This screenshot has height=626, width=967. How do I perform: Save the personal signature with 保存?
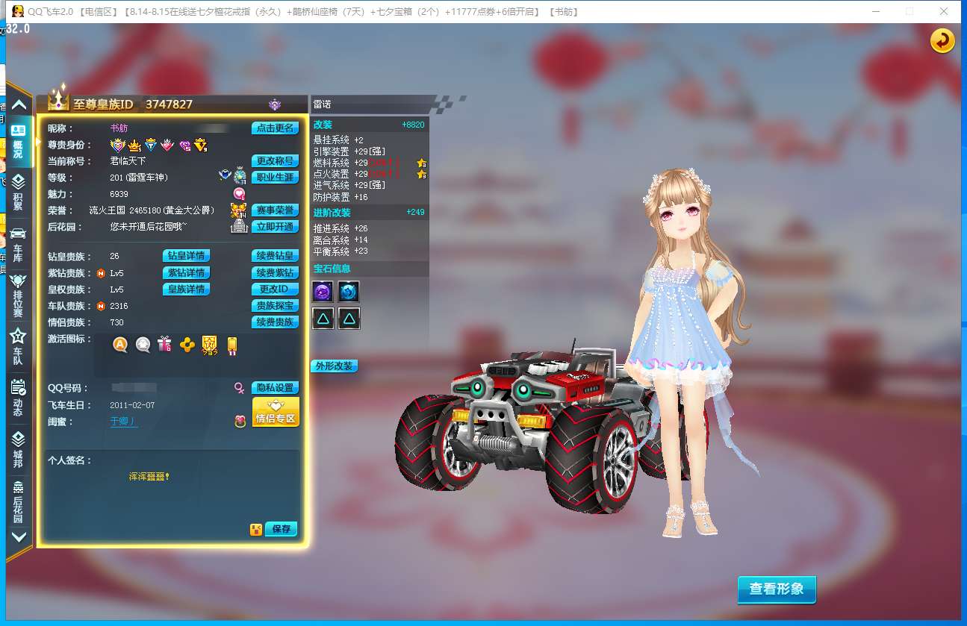pyautogui.click(x=281, y=529)
